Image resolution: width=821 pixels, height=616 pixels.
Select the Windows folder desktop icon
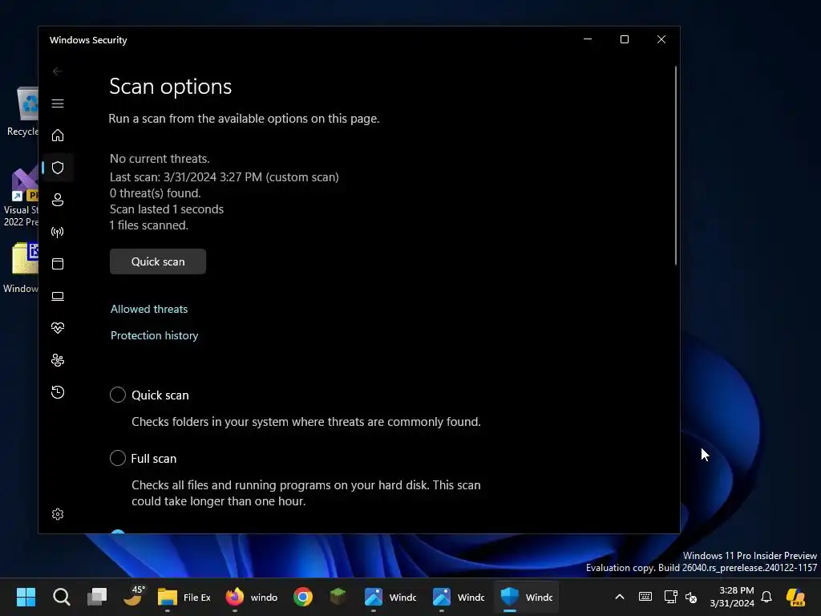(x=21, y=267)
